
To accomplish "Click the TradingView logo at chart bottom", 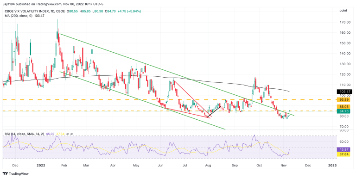I will (16, 174).
